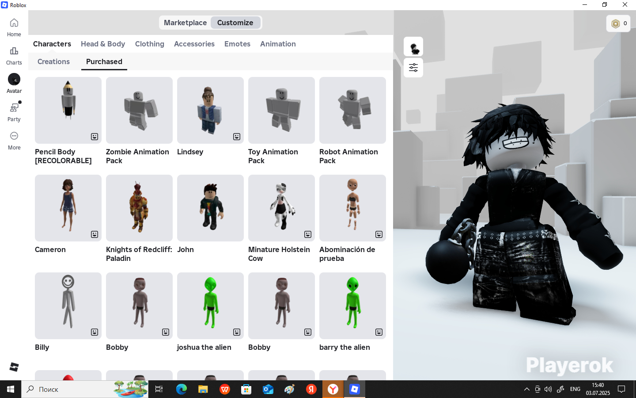
Task: Click the Roblox logo at the sidebar bottom
Action: point(14,367)
